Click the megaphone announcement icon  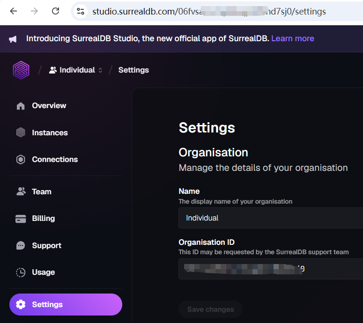click(x=13, y=39)
